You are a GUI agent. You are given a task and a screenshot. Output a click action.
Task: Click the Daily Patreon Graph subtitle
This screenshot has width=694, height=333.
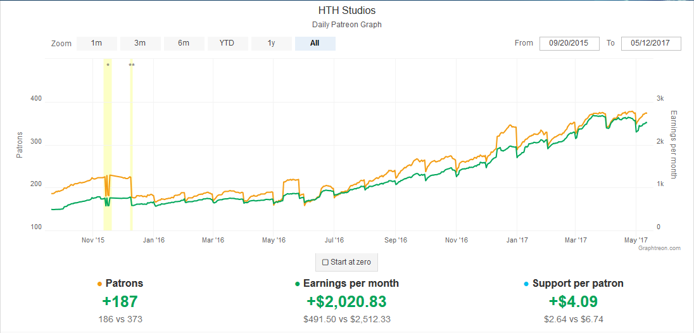347,25
